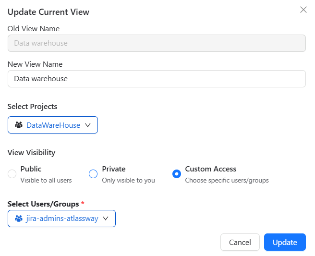Click the 'Only visible to you' text
The image size is (315, 256).
point(128,180)
